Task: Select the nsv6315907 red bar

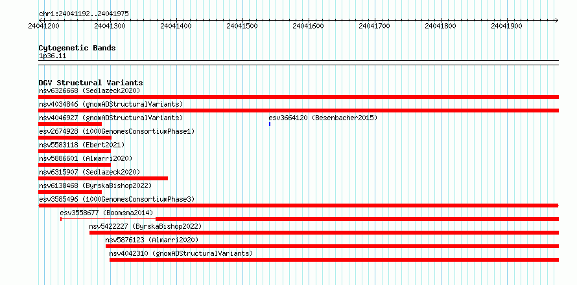Action: [103, 178]
